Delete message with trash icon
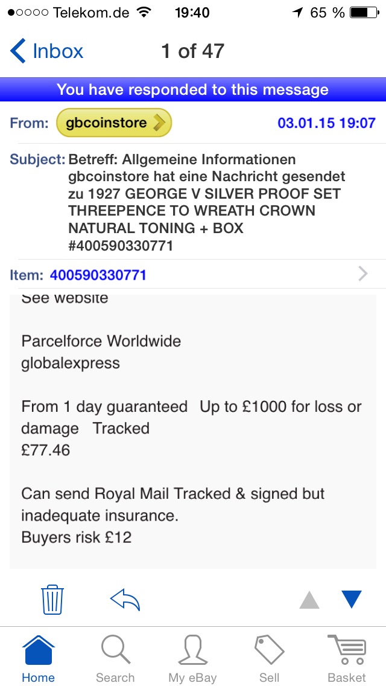Screen dimensions: 386x686 (x=52, y=599)
